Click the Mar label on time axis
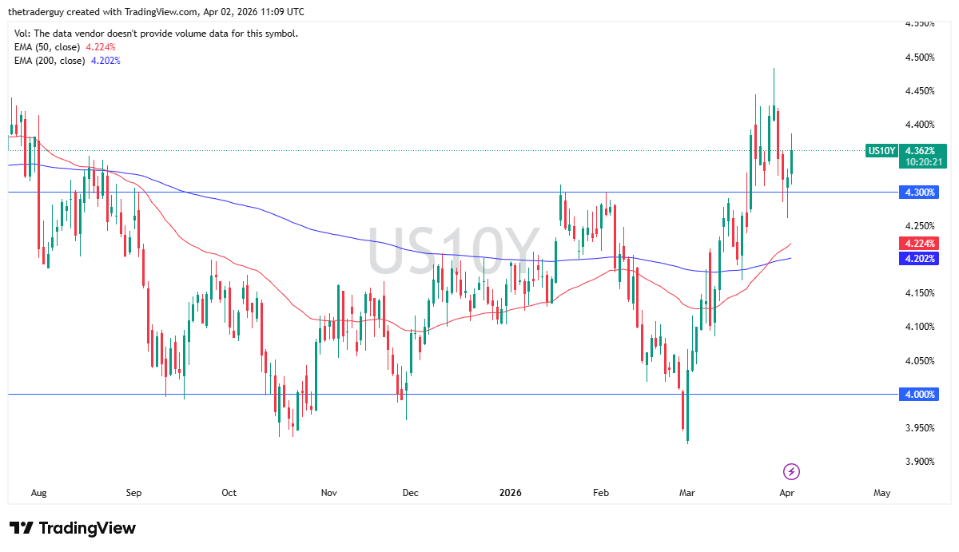Screen dimensions: 959x552 pos(686,493)
